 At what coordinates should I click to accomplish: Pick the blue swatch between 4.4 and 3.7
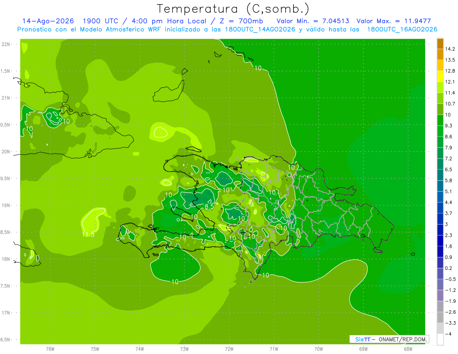(x=440, y=208)
